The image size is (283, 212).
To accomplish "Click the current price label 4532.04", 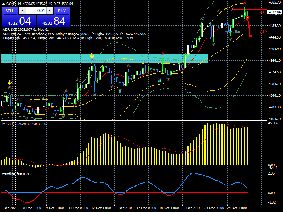I will pos(275,12).
